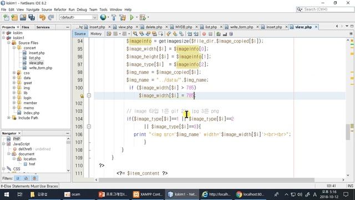Toggle Highlight Search in editor toolbar
This screenshot has width=355, height=200.
[x=154, y=34]
